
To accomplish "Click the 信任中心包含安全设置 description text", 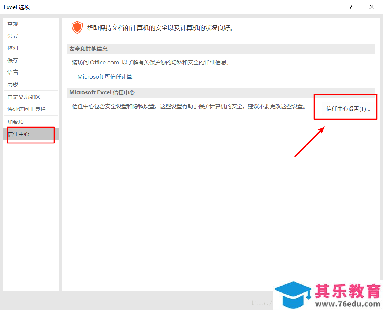I will [x=189, y=106].
